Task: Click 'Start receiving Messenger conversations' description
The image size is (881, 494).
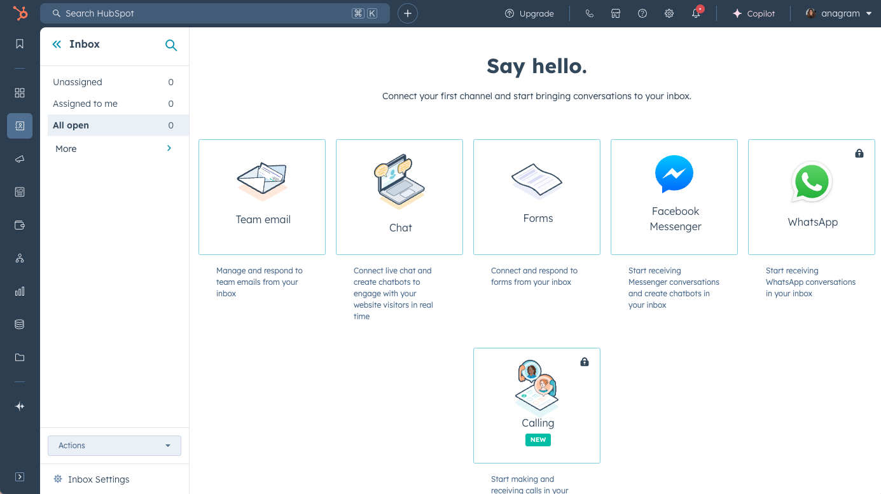Action: coord(674,288)
